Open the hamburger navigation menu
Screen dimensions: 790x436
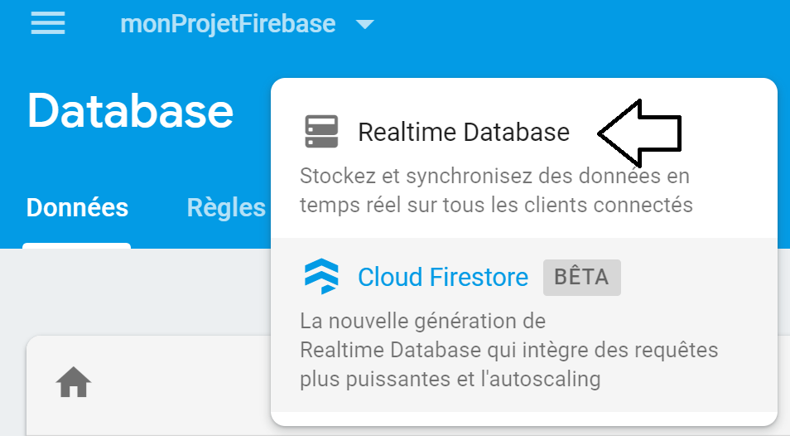click(48, 23)
